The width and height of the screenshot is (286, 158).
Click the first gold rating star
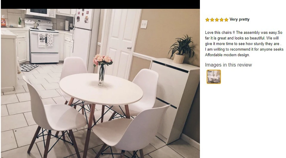tap(207, 20)
